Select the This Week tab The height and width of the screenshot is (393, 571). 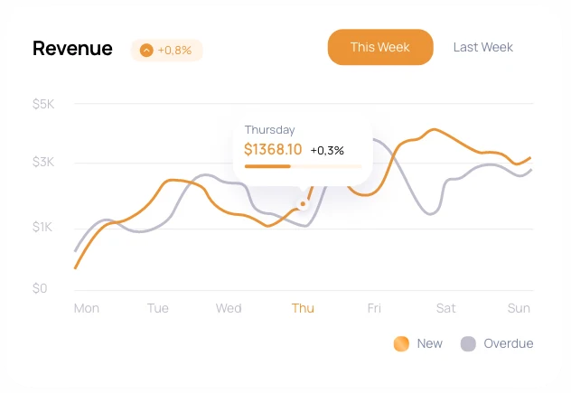379,47
